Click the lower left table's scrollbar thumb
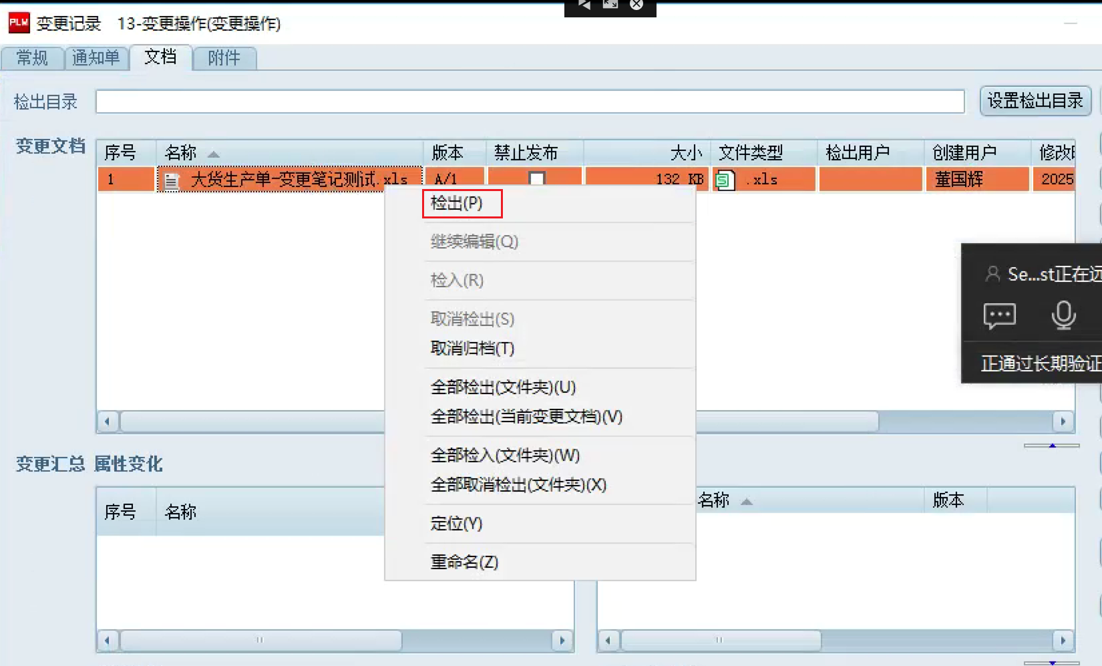This screenshot has height=666, width=1102. pos(260,640)
